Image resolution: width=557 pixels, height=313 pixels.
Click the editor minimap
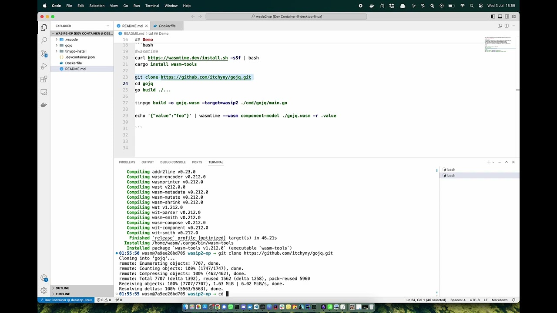click(x=500, y=45)
